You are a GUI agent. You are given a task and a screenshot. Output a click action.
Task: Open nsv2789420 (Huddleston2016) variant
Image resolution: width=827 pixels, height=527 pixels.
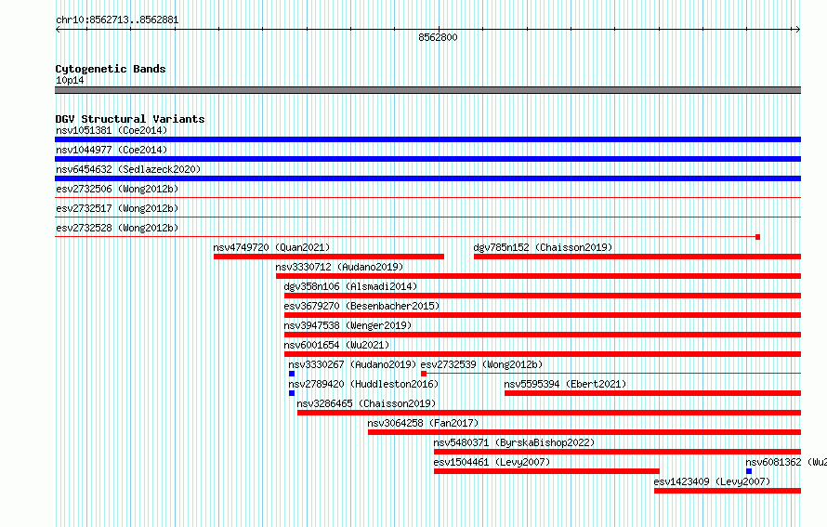[x=363, y=384]
